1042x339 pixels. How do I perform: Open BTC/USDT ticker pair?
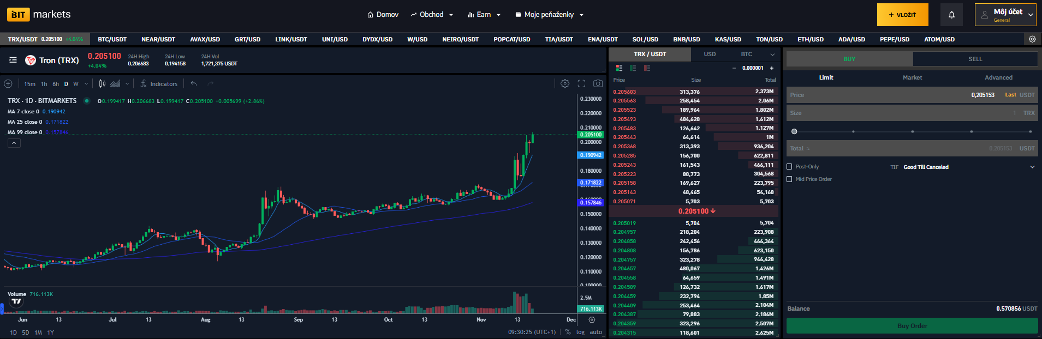click(x=112, y=39)
